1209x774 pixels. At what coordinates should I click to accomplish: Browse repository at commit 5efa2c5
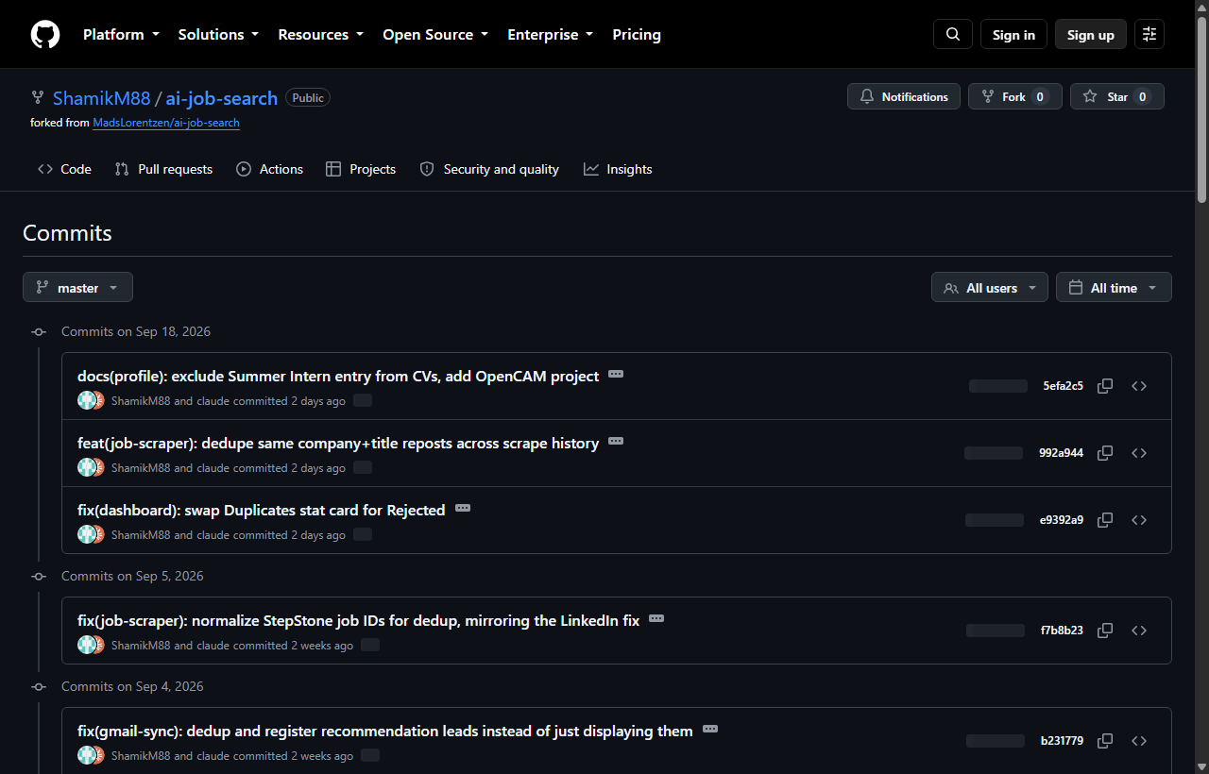tap(1139, 386)
